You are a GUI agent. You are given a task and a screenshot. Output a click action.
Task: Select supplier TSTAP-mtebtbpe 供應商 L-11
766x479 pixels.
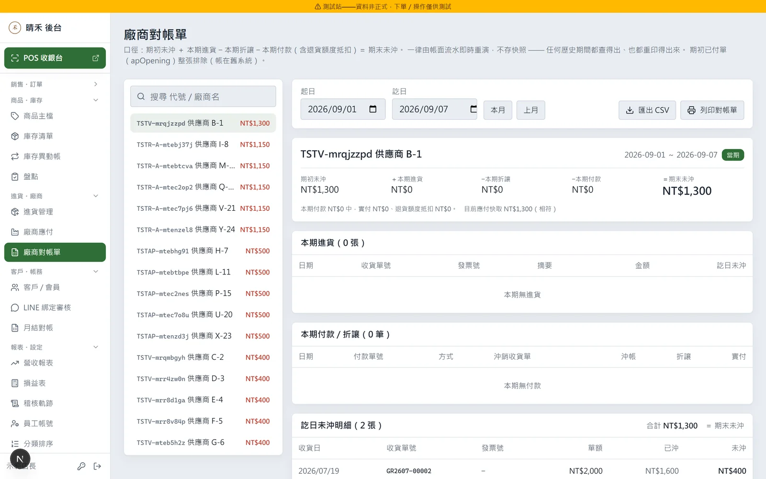(x=203, y=272)
